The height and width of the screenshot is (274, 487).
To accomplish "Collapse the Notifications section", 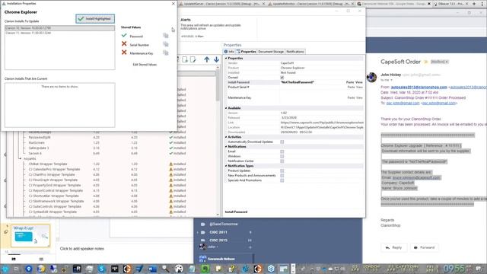I will point(226,147).
